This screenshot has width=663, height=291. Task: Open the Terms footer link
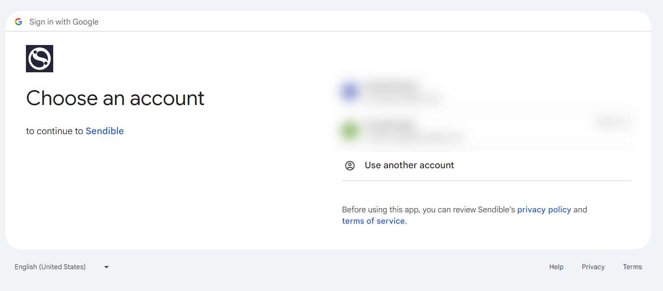tap(632, 267)
